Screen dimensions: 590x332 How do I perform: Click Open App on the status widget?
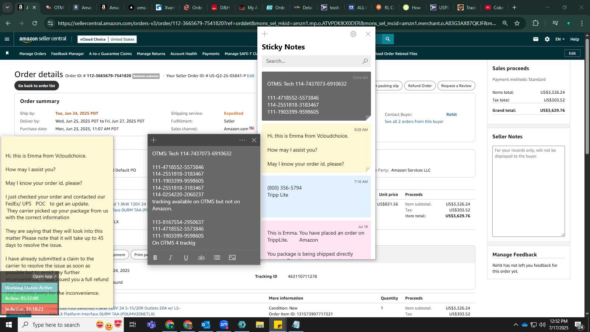click(44, 276)
